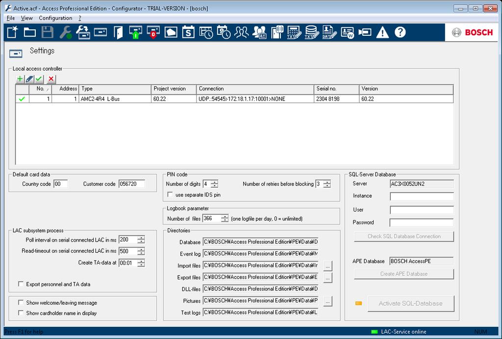
Task: Click the Type column header
Action: pyautogui.click(x=115, y=89)
